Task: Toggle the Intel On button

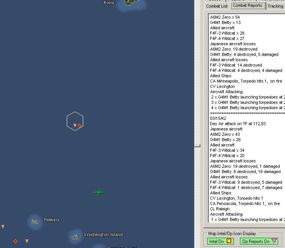Action: (220, 241)
